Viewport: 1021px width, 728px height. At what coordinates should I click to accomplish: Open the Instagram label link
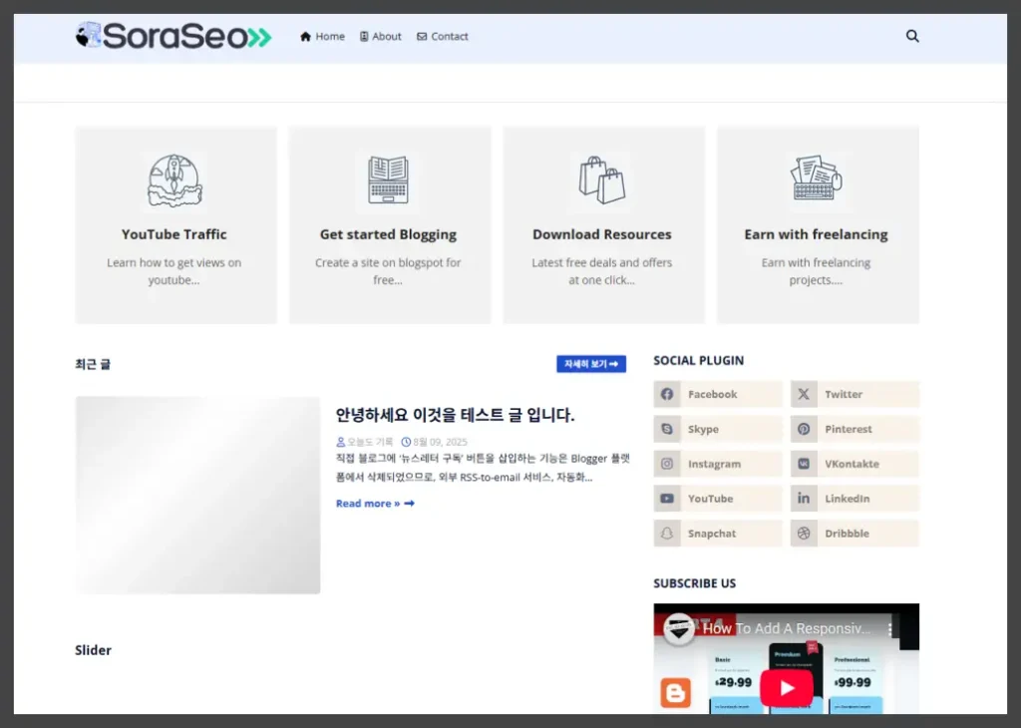(714, 464)
